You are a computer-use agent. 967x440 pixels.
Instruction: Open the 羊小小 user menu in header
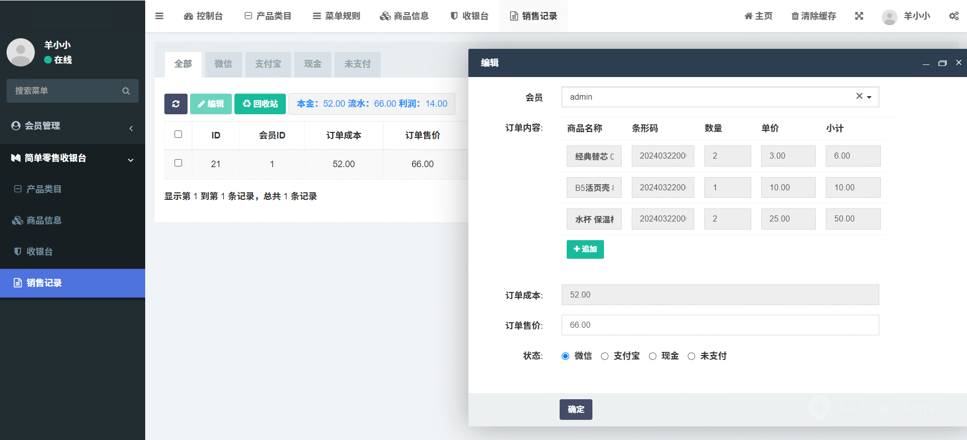pyautogui.click(x=906, y=16)
